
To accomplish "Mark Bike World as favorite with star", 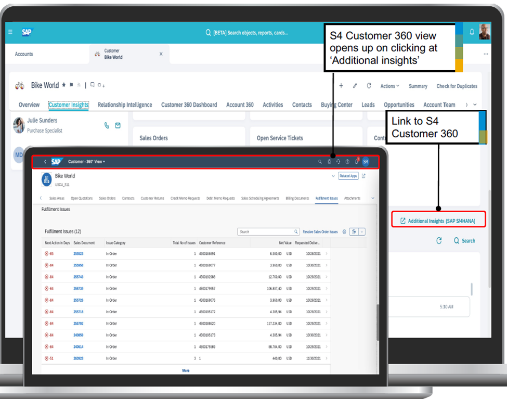I will coord(63,85).
